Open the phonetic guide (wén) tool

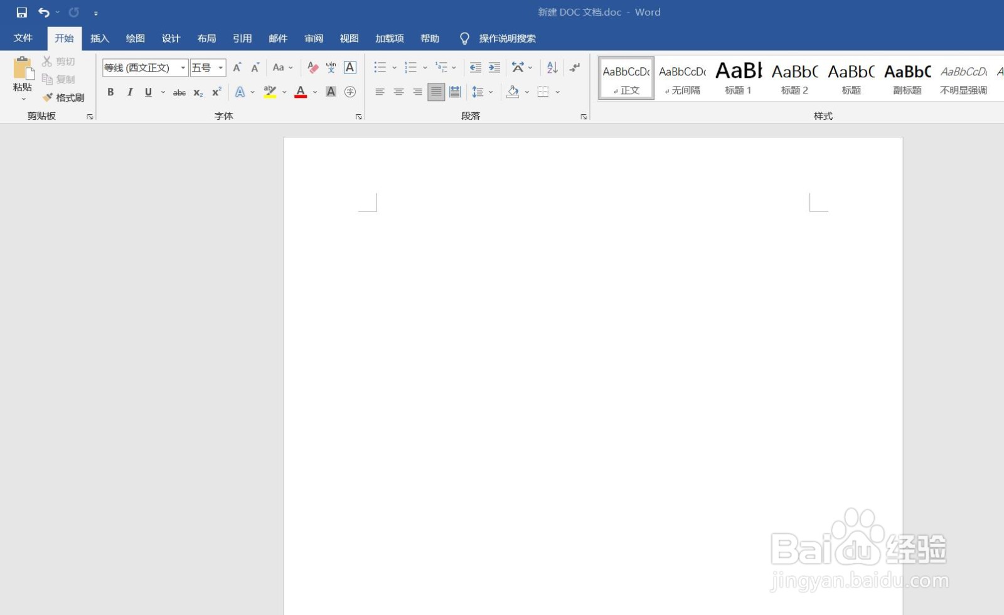tap(331, 68)
